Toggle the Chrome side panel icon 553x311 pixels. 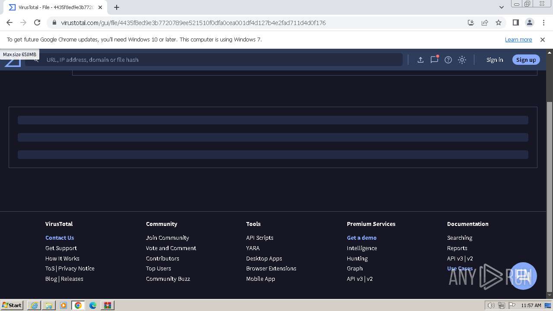(515, 22)
